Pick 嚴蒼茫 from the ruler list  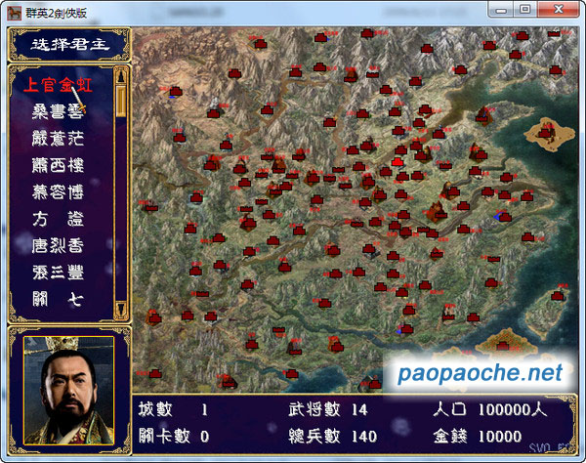pyautogui.click(x=58, y=139)
